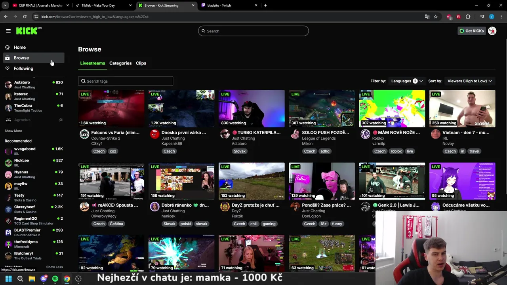
Task: Expand Show More under Following
Action: pos(13,131)
